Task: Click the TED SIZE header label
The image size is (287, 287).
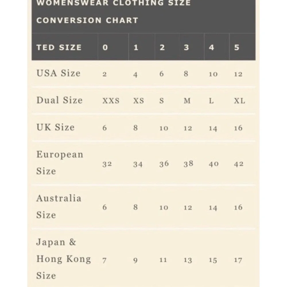Action: [x=59, y=47]
